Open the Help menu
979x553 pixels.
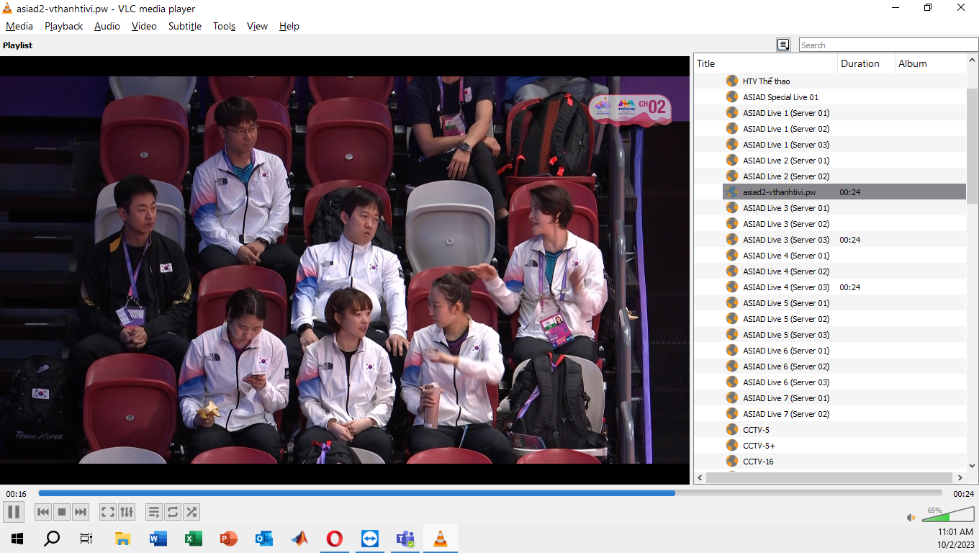coord(289,26)
